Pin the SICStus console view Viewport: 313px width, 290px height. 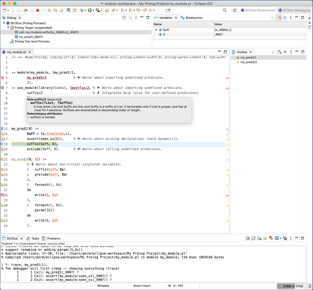pos(265,238)
